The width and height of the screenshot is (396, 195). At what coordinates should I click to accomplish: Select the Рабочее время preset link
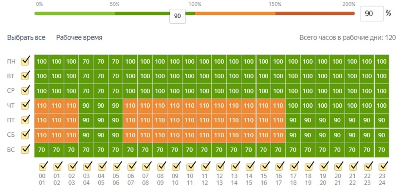tap(79, 38)
